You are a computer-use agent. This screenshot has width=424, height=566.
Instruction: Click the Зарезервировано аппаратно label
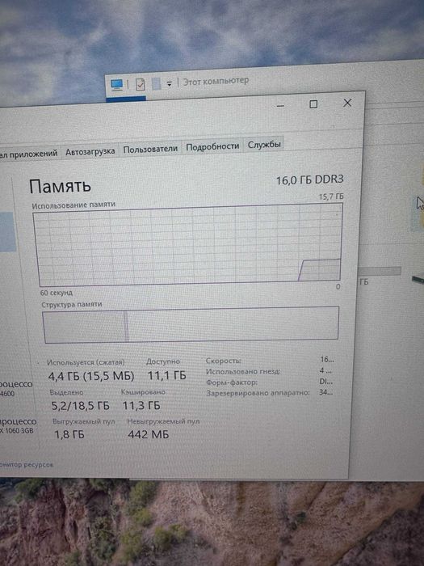point(258,393)
